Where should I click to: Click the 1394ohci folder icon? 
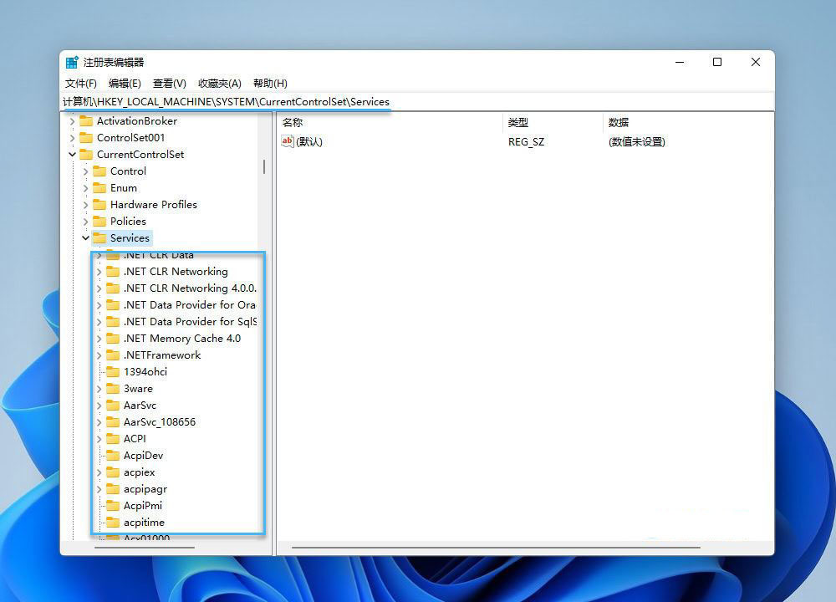coord(112,372)
